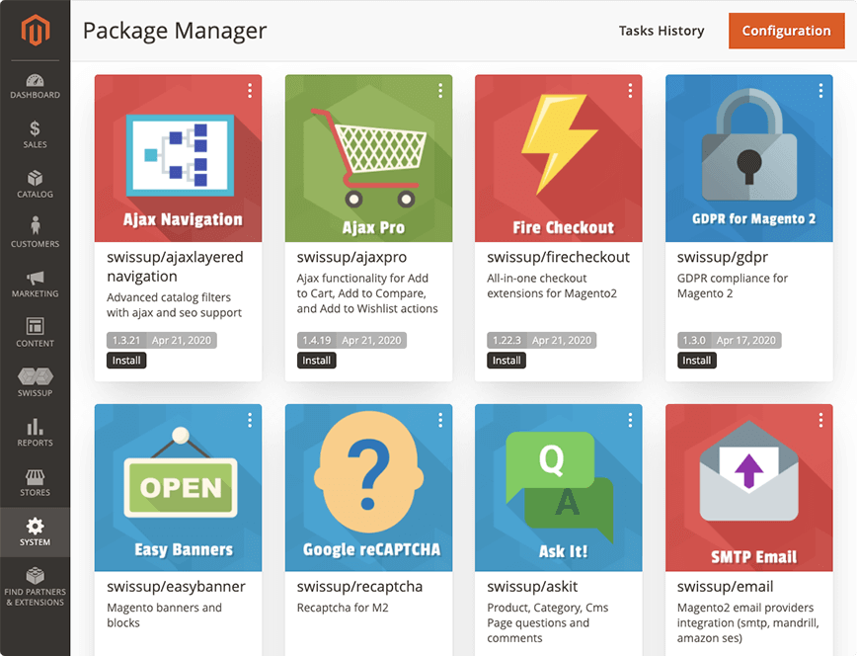
Task: Select the Marketing megaphone icon
Action: 36,278
